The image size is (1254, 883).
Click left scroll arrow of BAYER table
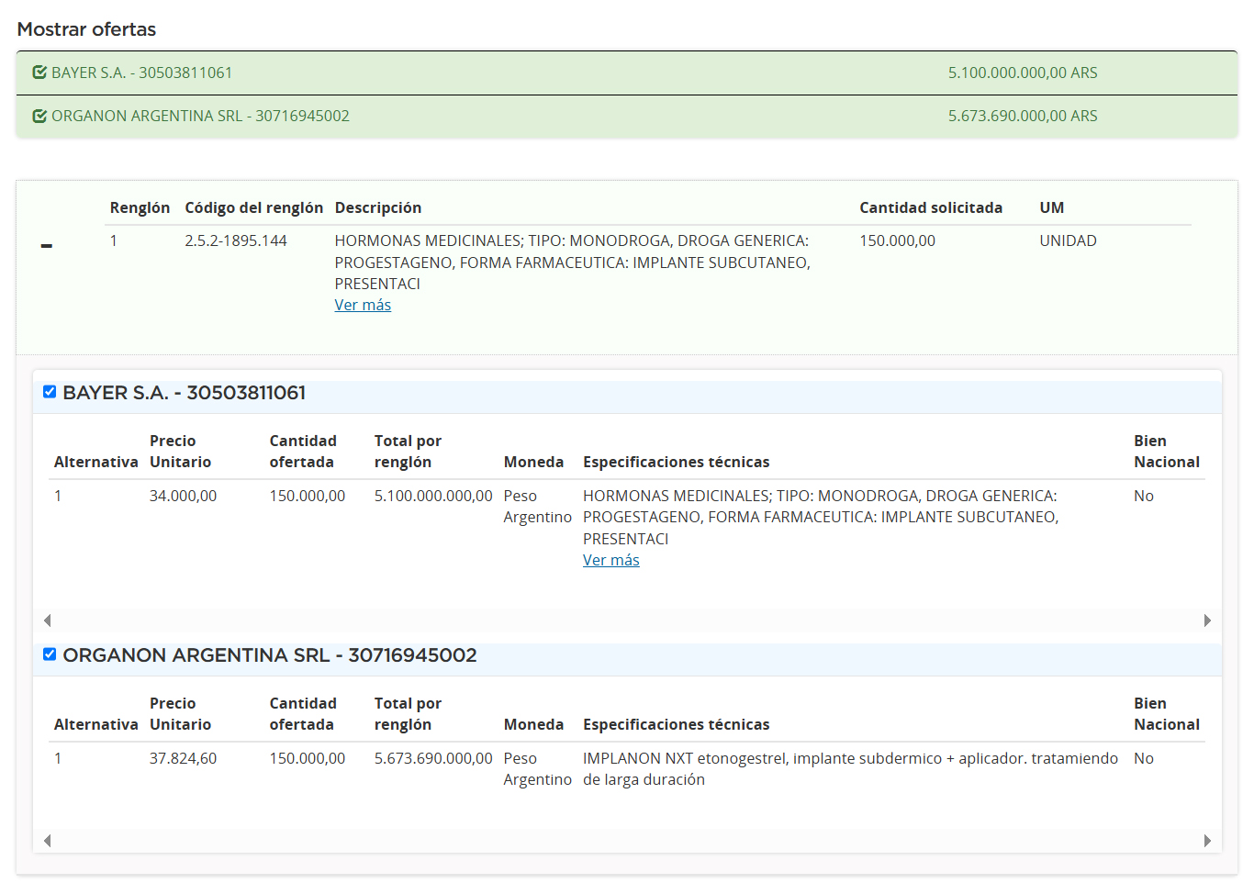(x=48, y=620)
